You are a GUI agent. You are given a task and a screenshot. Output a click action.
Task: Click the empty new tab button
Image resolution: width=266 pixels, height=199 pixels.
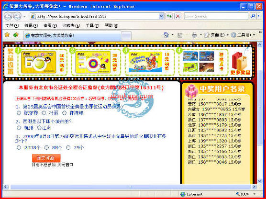click(x=126, y=35)
